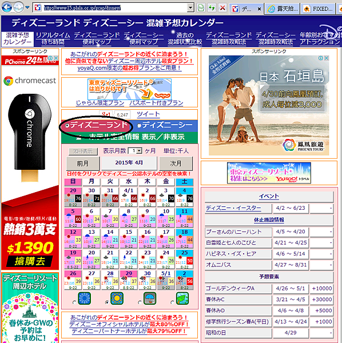
Task: Choose the radio button beside yellow sun icon
Action: point(107,302)
